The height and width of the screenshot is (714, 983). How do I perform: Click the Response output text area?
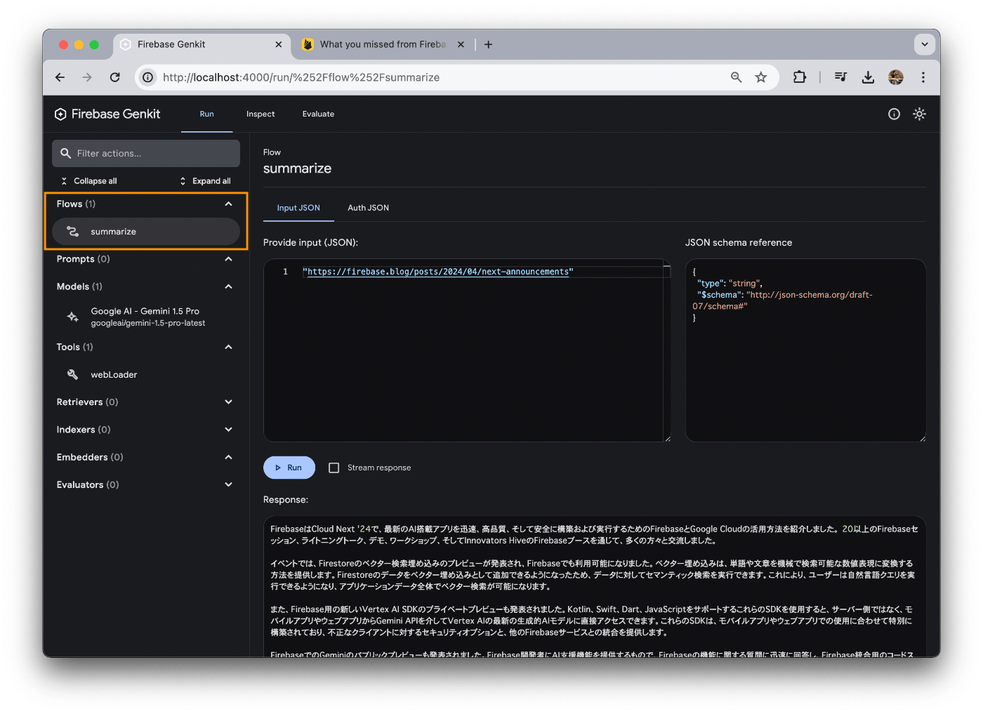(x=595, y=587)
